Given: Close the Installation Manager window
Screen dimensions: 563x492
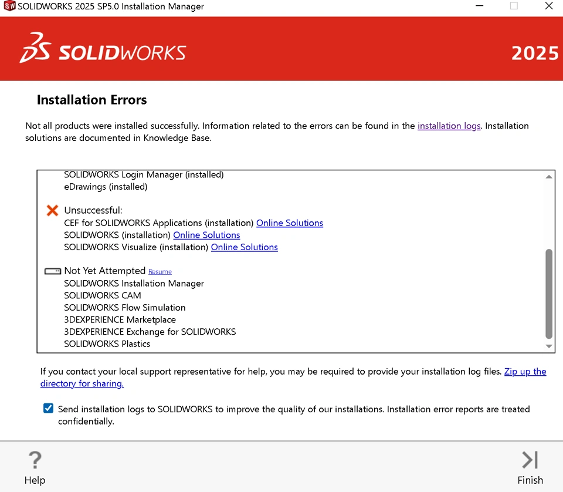Looking at the screenshot, I should (x=549, y=6).
